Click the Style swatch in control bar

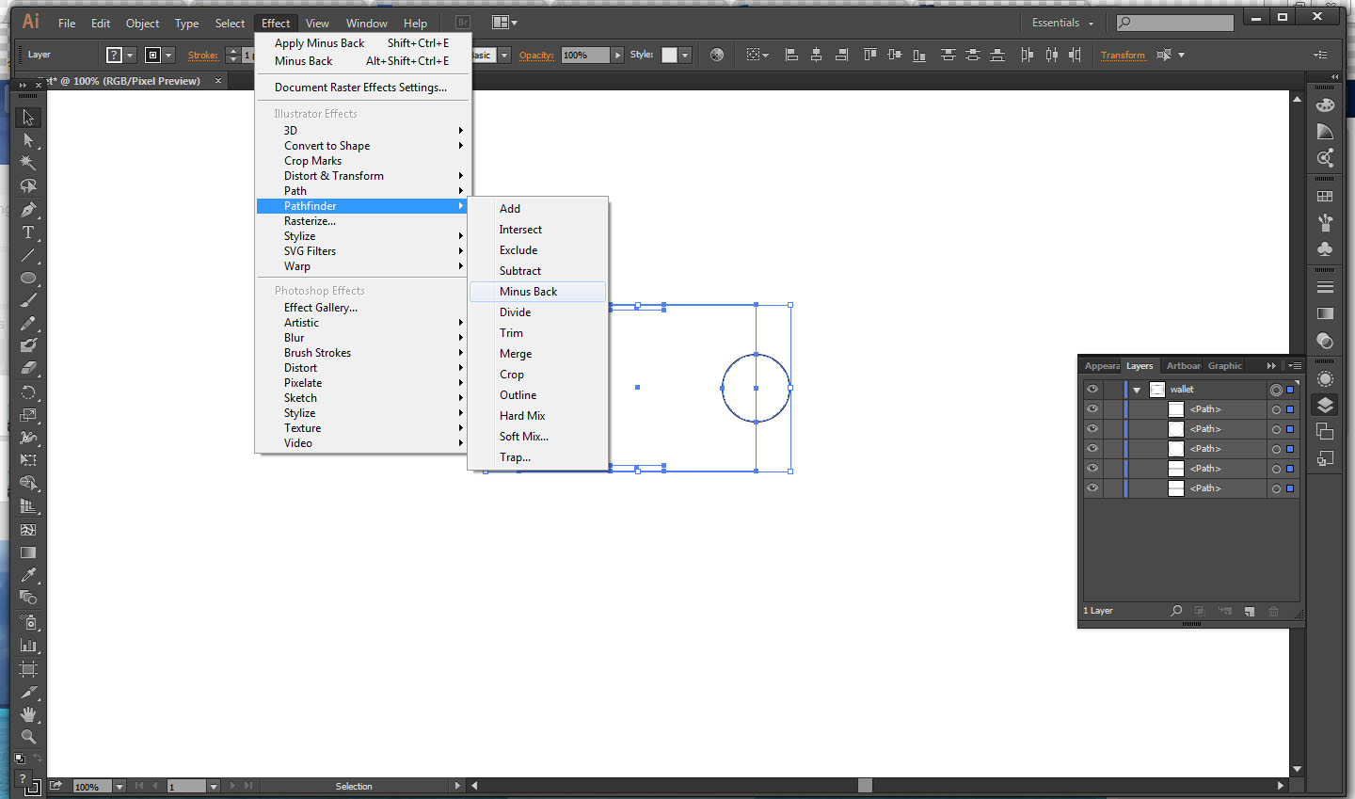click(x=669, y=55)
